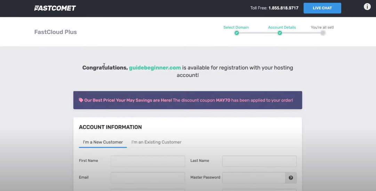Click the Select Domain step checkmark
Image resolution: width=376 pixels, height=191 pixels.
point(237,33)
